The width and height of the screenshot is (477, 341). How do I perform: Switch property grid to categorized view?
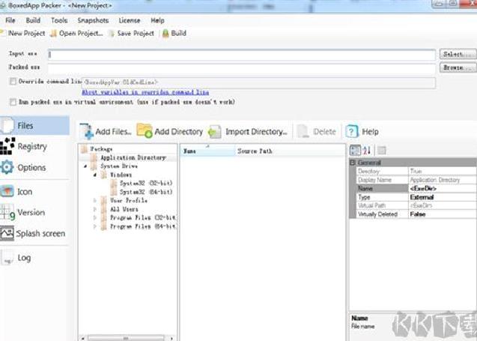coord(355,150)
